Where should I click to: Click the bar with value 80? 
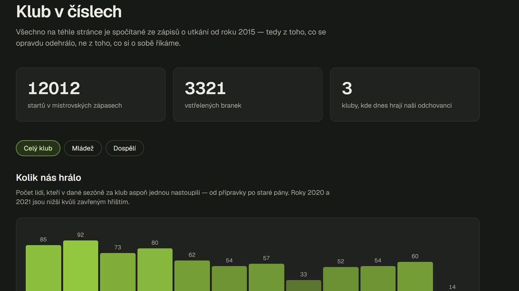155,269
